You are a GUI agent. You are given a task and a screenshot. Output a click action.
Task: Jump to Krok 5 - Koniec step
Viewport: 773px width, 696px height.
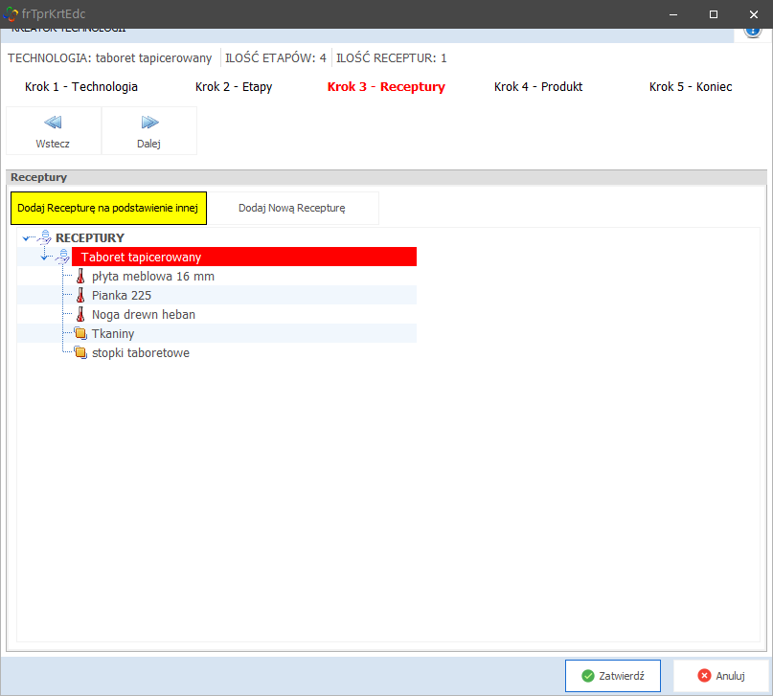click(691, 86)
